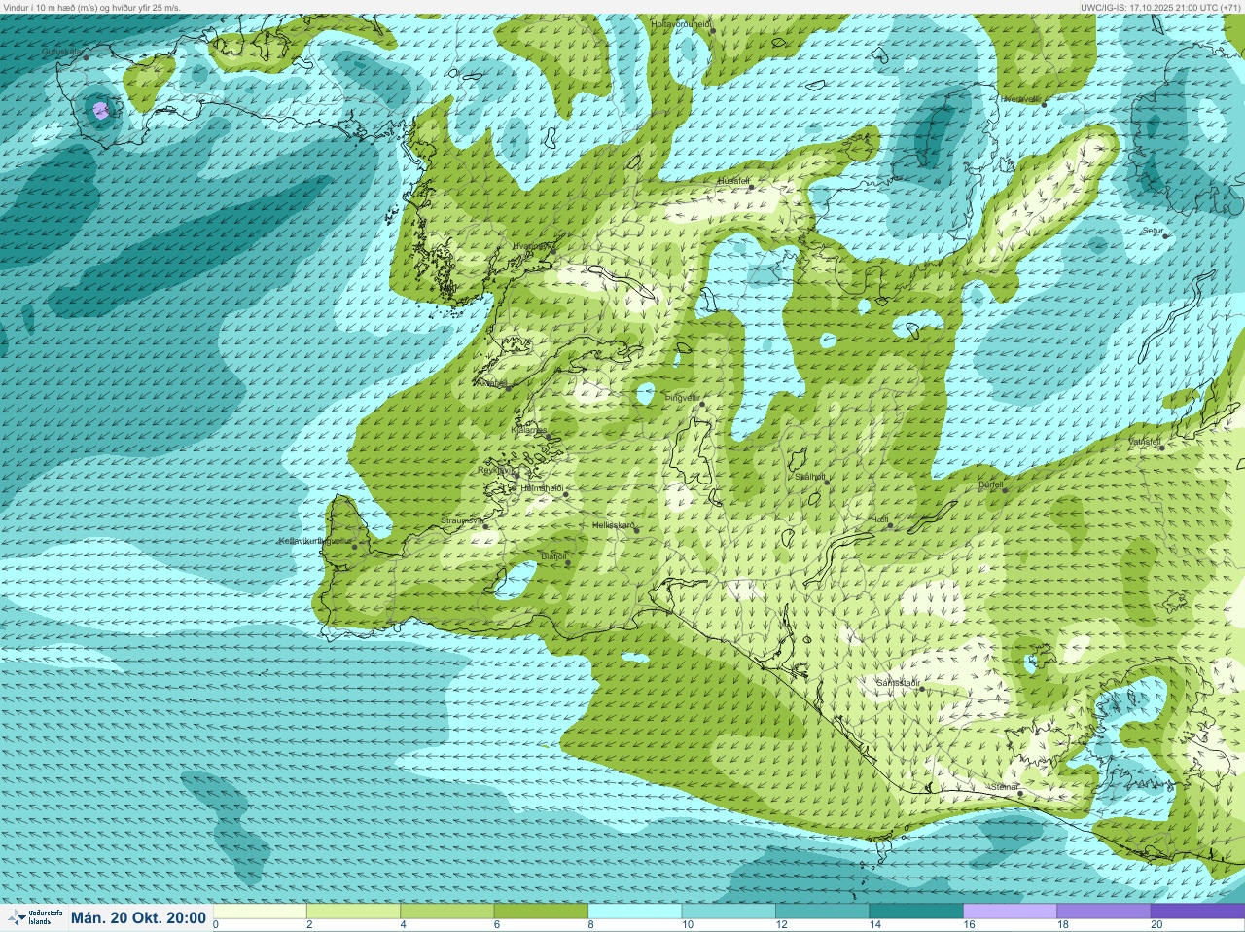Click the 6–8 m/s olive green legend swatch

coord(541,912)
